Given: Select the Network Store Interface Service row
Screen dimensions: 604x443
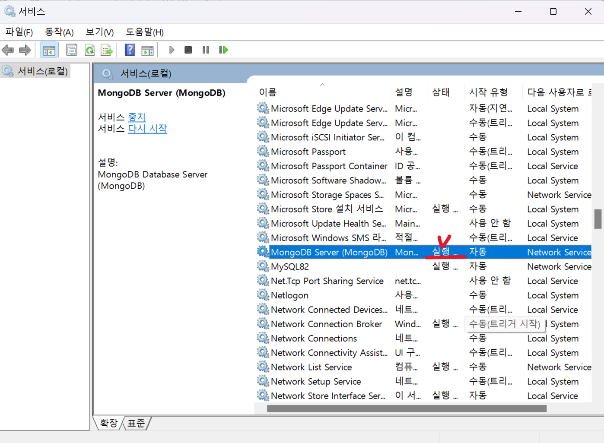Looking at the screenshot, I should (424, 396).
